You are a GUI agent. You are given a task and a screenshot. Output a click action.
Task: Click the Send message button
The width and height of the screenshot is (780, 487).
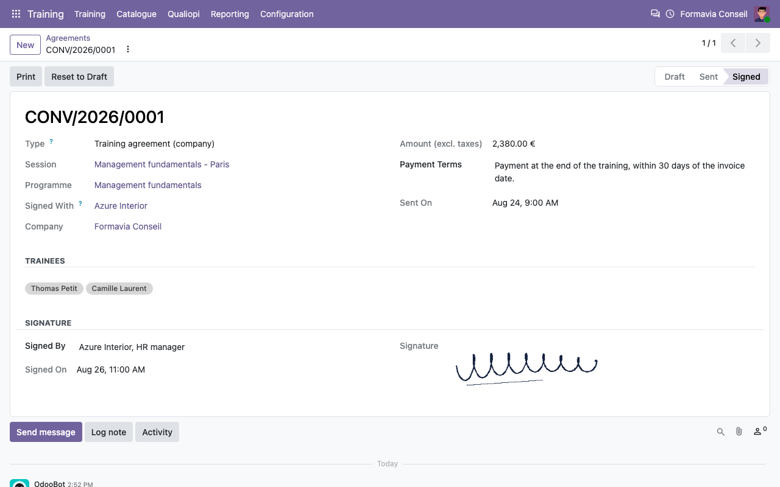click(x=46, y=432)
